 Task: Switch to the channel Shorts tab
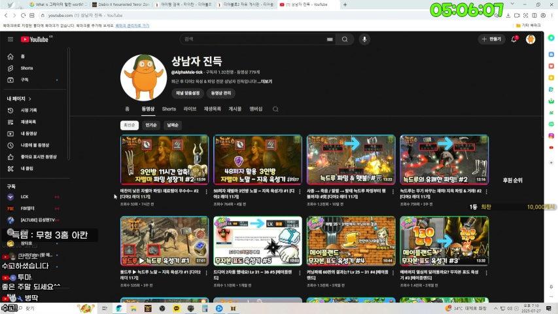tap(169, 109)
